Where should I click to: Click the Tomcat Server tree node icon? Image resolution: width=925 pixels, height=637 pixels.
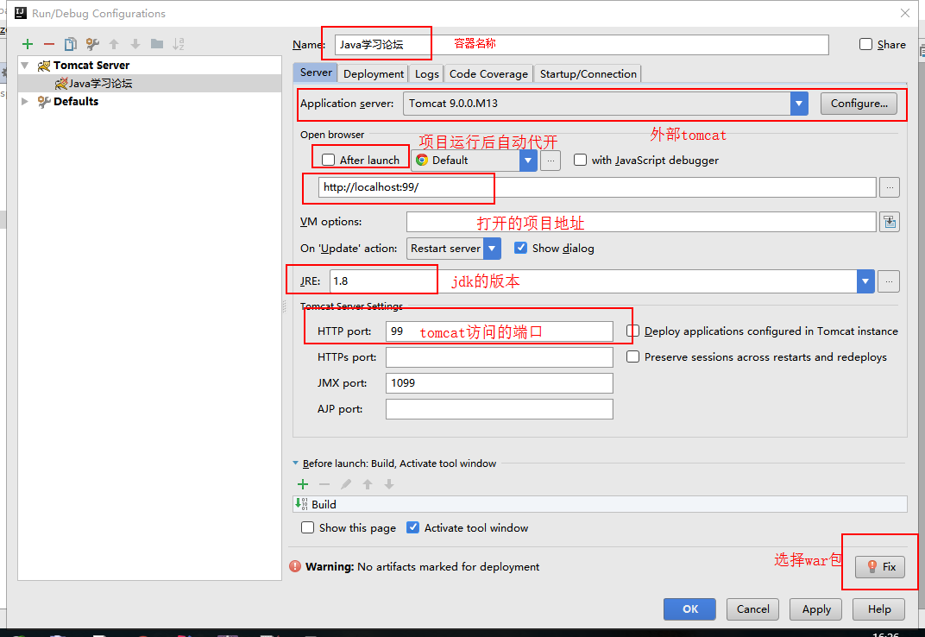[44, 66]
